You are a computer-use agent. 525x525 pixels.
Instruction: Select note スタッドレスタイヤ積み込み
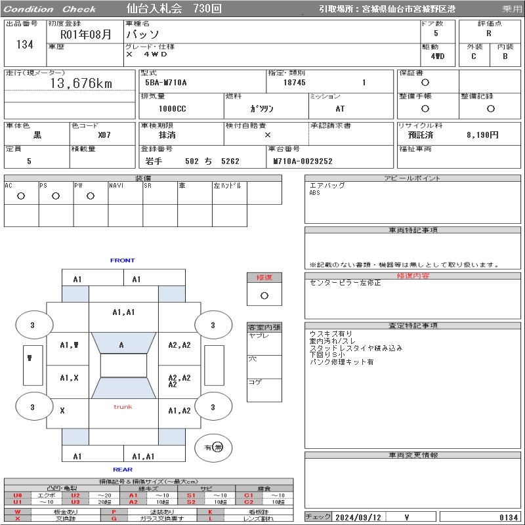[356, 348]
